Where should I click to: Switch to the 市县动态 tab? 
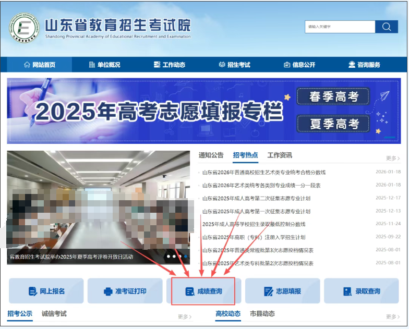[x=262, y=313]
